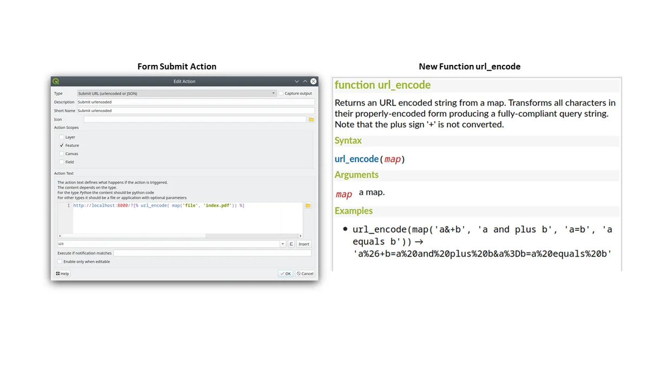Image resolution: width=649 pixels, height=365 pixels.
Task: Check the Layer action scope
Action: pyautogui.click(x=62, y=137)
